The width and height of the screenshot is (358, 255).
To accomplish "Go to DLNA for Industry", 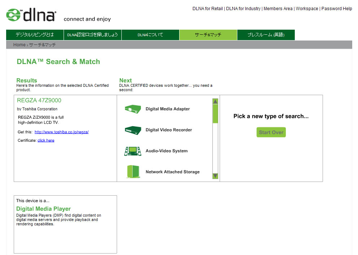I will point(243,9).
